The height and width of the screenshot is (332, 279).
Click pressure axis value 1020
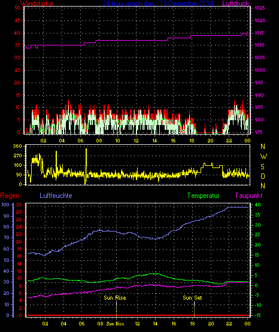click(260, 20)
